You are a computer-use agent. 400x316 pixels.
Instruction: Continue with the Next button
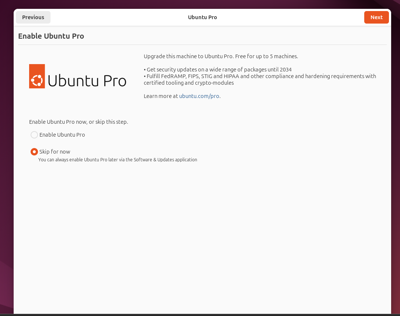coord(376,17)
